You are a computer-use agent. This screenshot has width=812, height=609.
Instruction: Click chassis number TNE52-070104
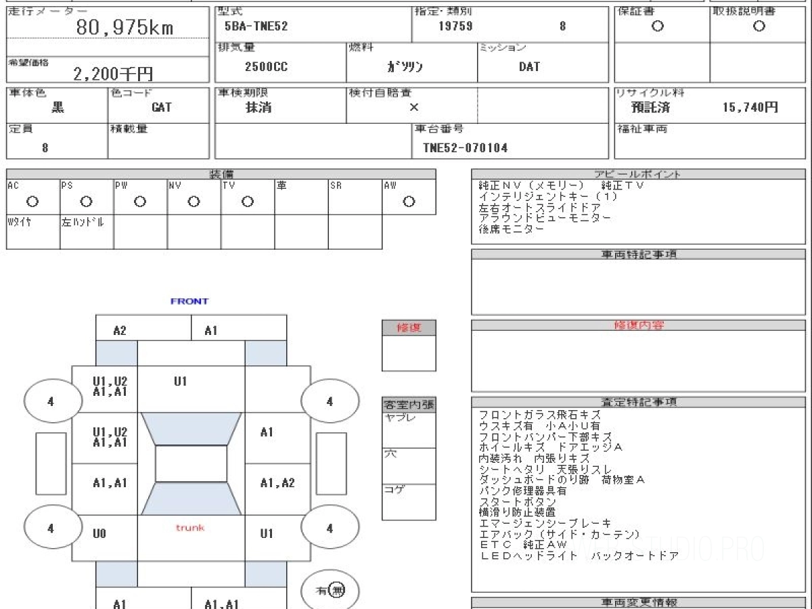[x=465, y=148]
